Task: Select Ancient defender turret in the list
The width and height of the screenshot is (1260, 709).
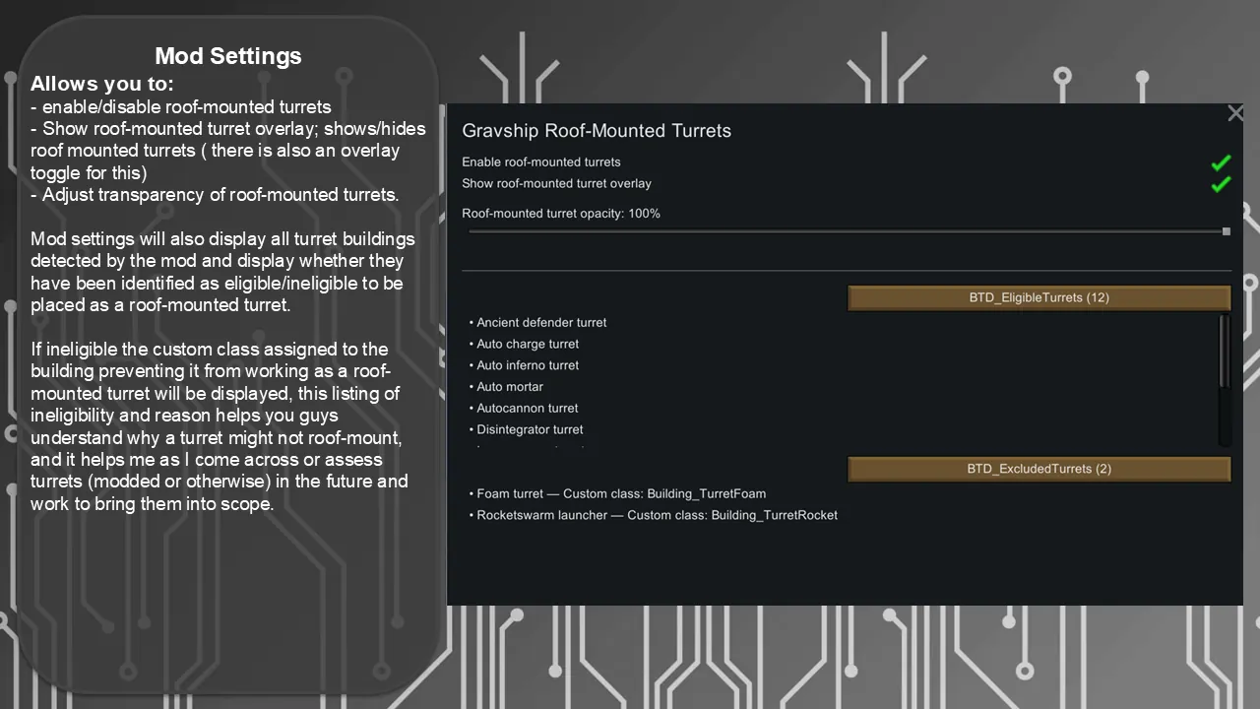Action: tap(541, 323)
